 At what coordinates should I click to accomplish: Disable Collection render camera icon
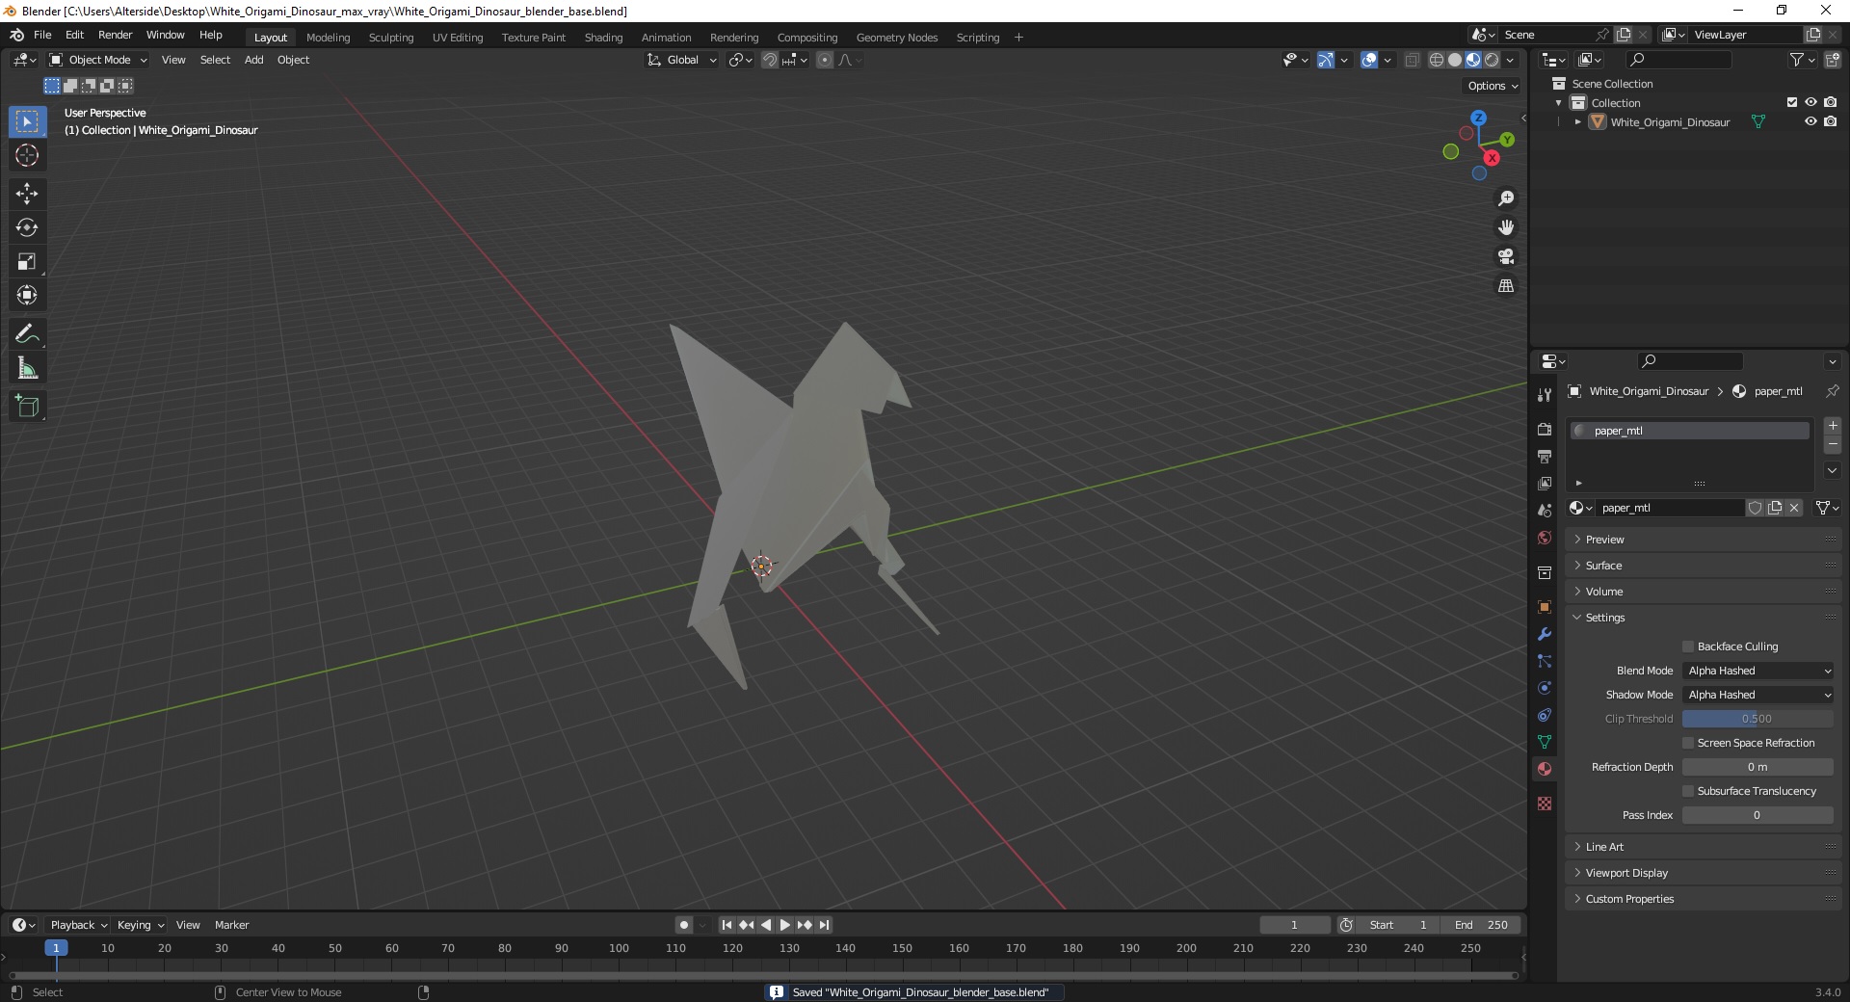pyautogui.click(x=1830, y=102)
